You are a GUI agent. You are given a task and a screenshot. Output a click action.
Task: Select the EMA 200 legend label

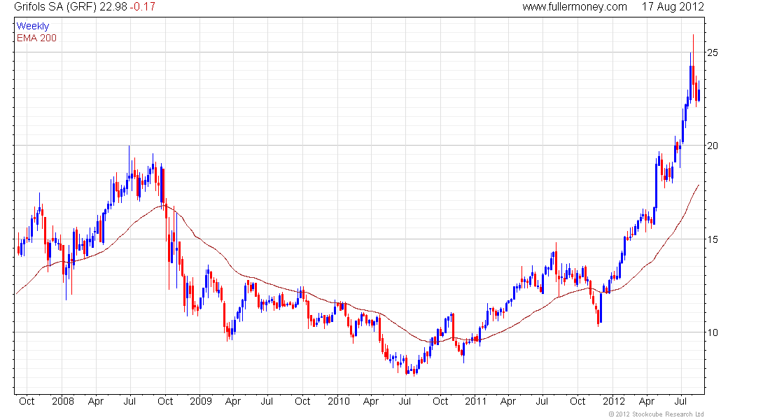[x=37, y=38]
